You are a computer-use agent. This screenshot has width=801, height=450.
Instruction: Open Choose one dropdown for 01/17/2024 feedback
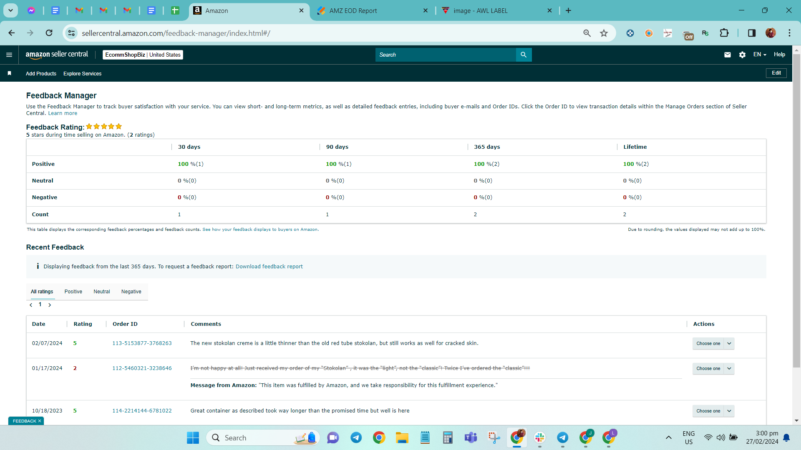click(713, 368)
